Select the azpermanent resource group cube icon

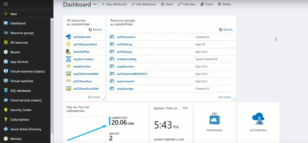(x=112, y=81)
